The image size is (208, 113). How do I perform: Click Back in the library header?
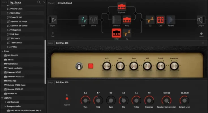(x=4, y=2)
